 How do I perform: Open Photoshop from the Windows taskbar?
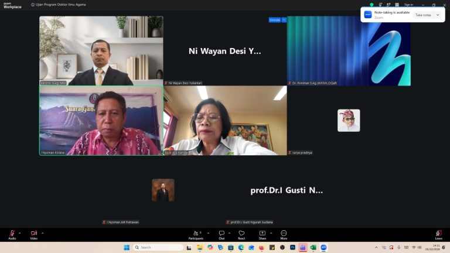(x=292, y=247)
